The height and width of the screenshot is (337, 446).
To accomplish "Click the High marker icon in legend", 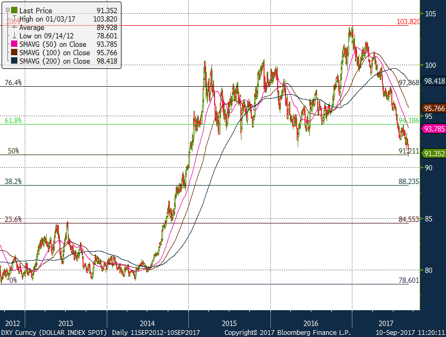I will 14,18.
